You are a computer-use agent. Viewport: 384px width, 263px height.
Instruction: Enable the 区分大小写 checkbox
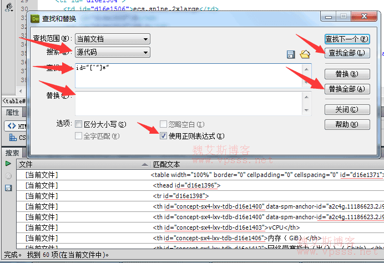click(79, 124)
